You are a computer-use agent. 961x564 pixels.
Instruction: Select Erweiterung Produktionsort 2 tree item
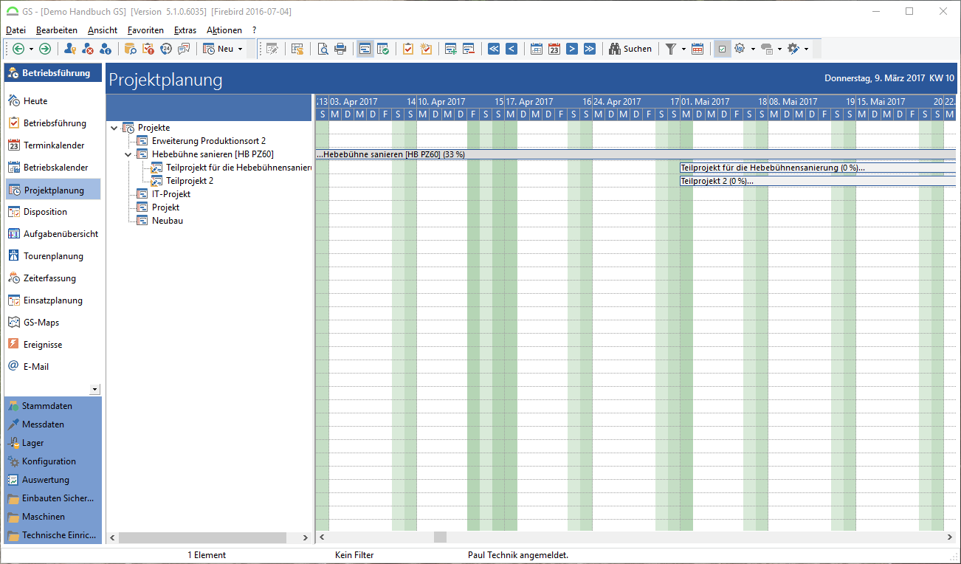coord(209,141)
